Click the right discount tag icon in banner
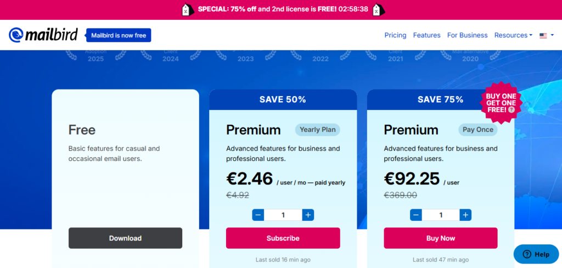This screenshot has width=562, height=268. (x=378, y=9)
